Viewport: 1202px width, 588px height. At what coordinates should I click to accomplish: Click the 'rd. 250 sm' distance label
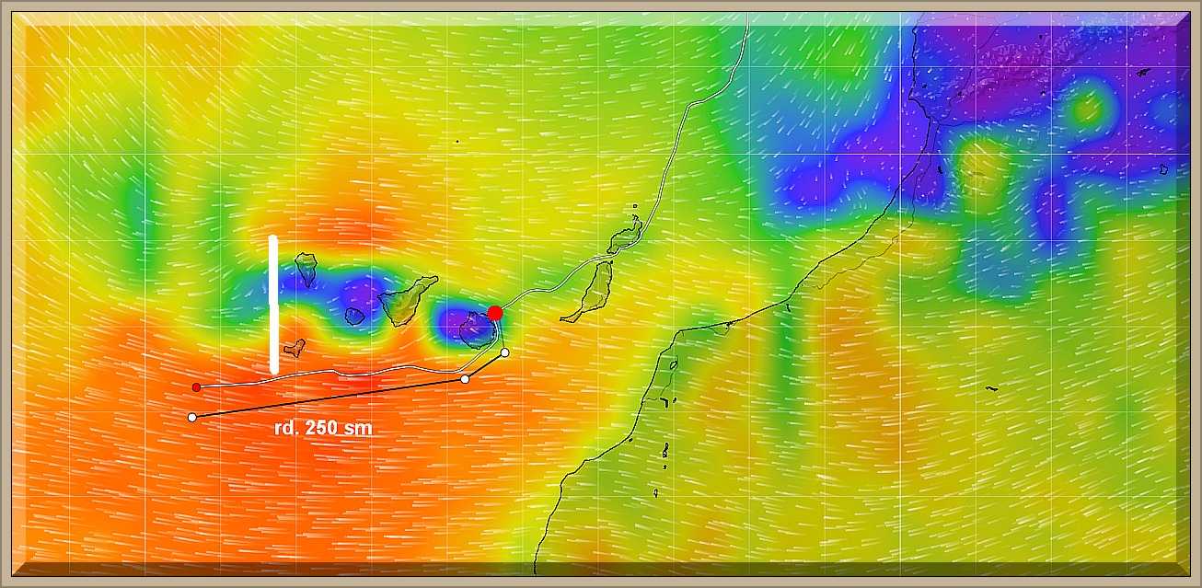pos(323,428)
